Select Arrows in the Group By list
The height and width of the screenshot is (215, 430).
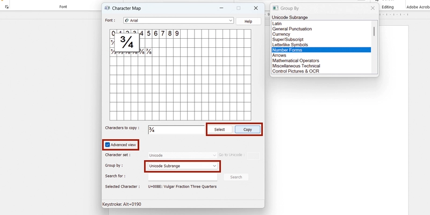tap(279, 55)
